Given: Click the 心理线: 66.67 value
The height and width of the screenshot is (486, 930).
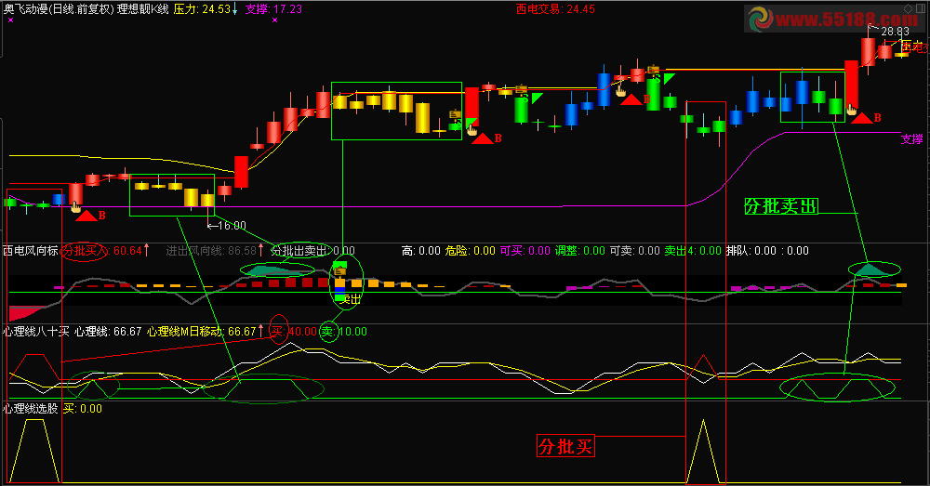Looking at the screenshot, I should pos(108,332).
